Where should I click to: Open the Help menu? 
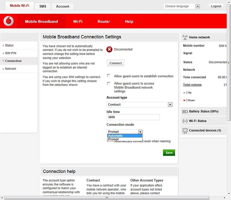coord(129,22)
